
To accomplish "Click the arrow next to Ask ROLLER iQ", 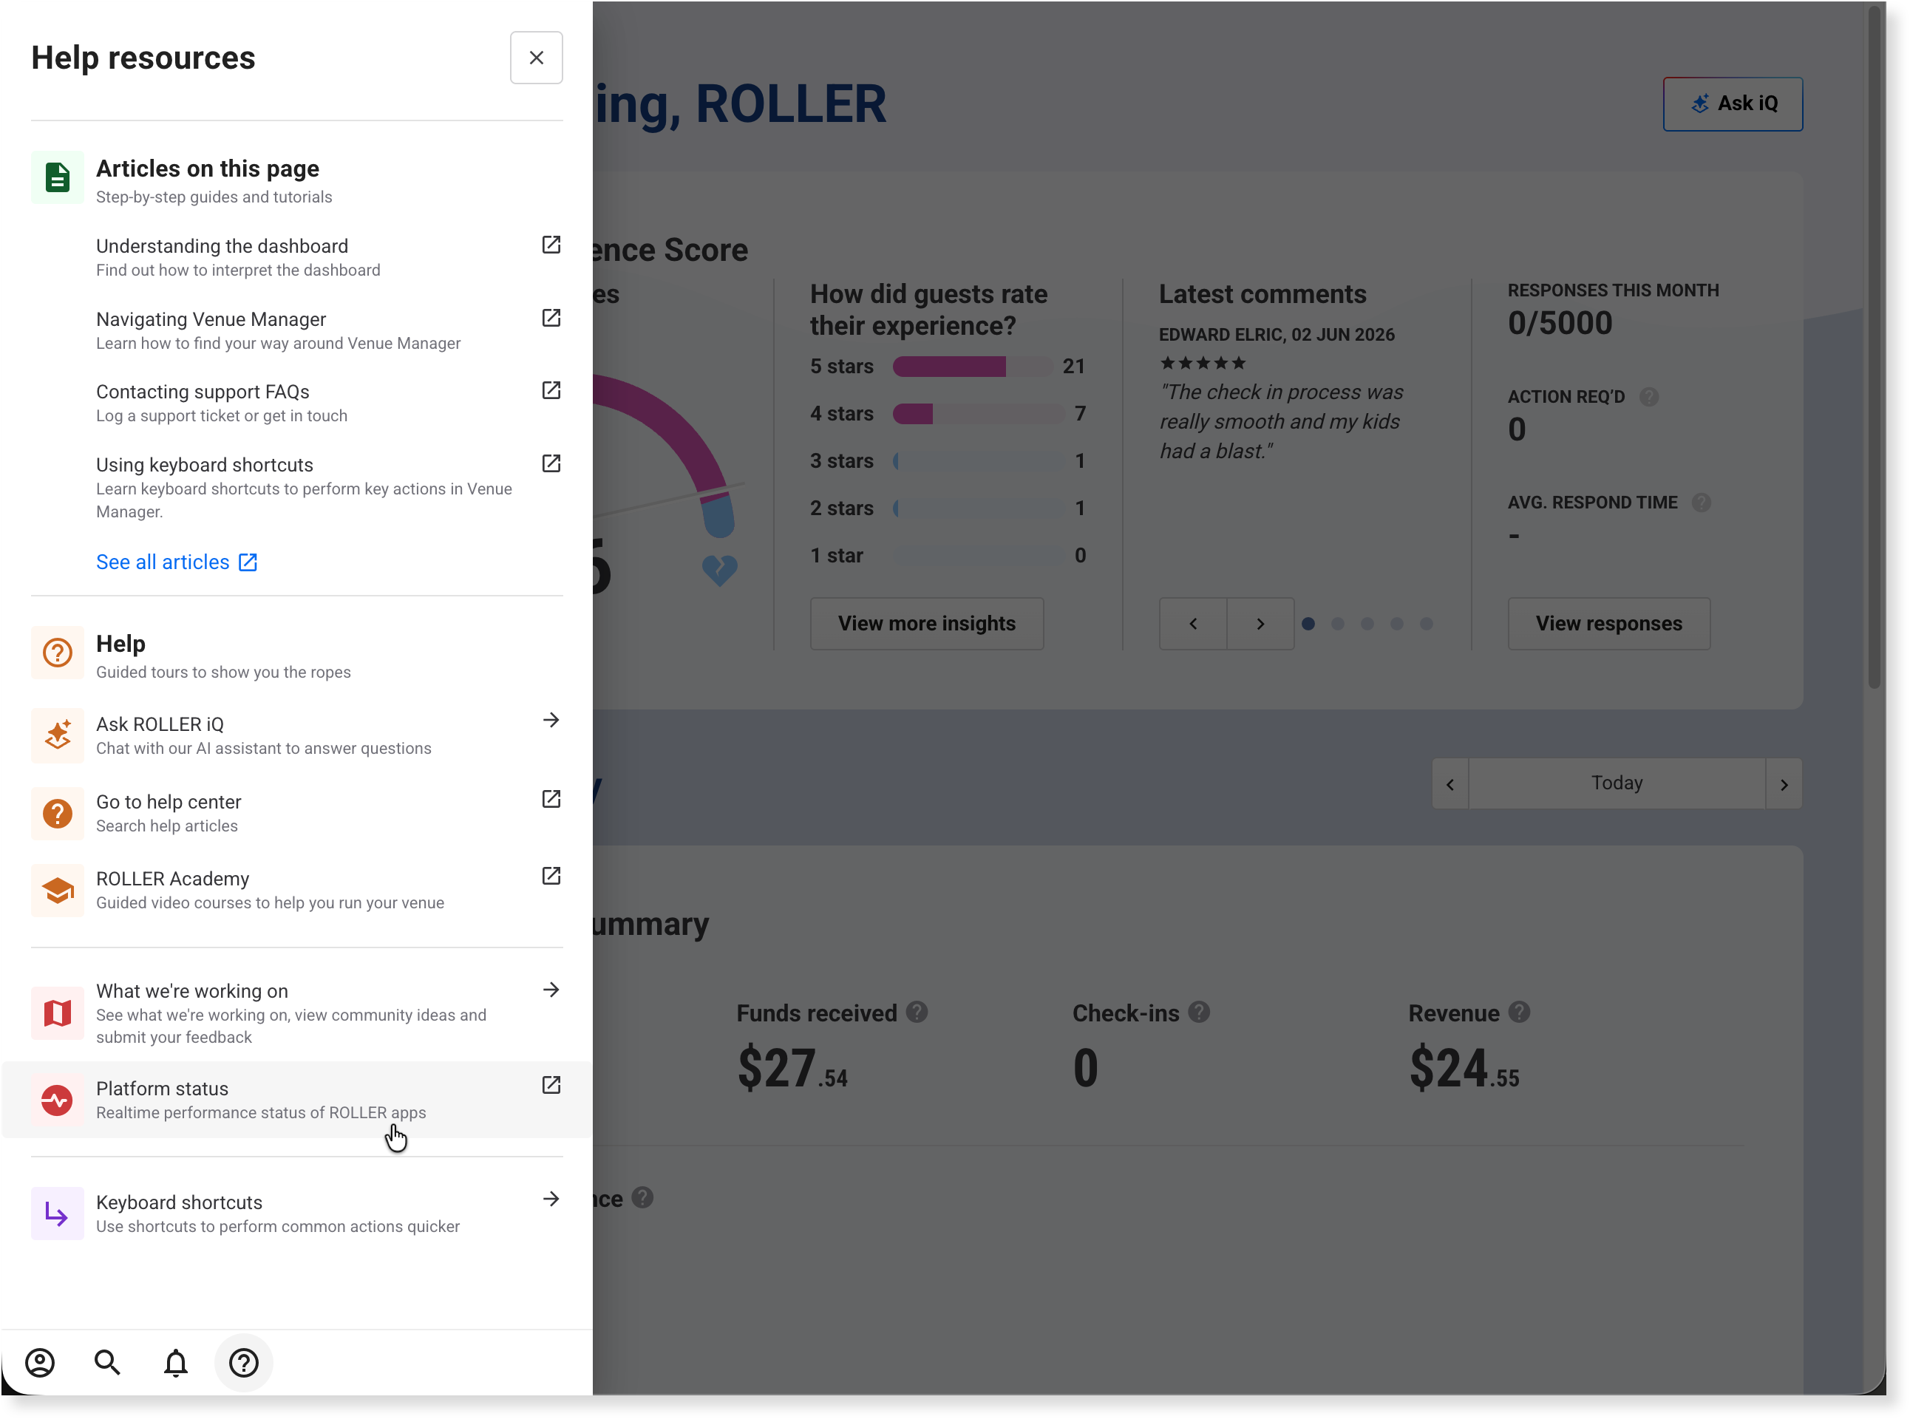I will point(551,721).
